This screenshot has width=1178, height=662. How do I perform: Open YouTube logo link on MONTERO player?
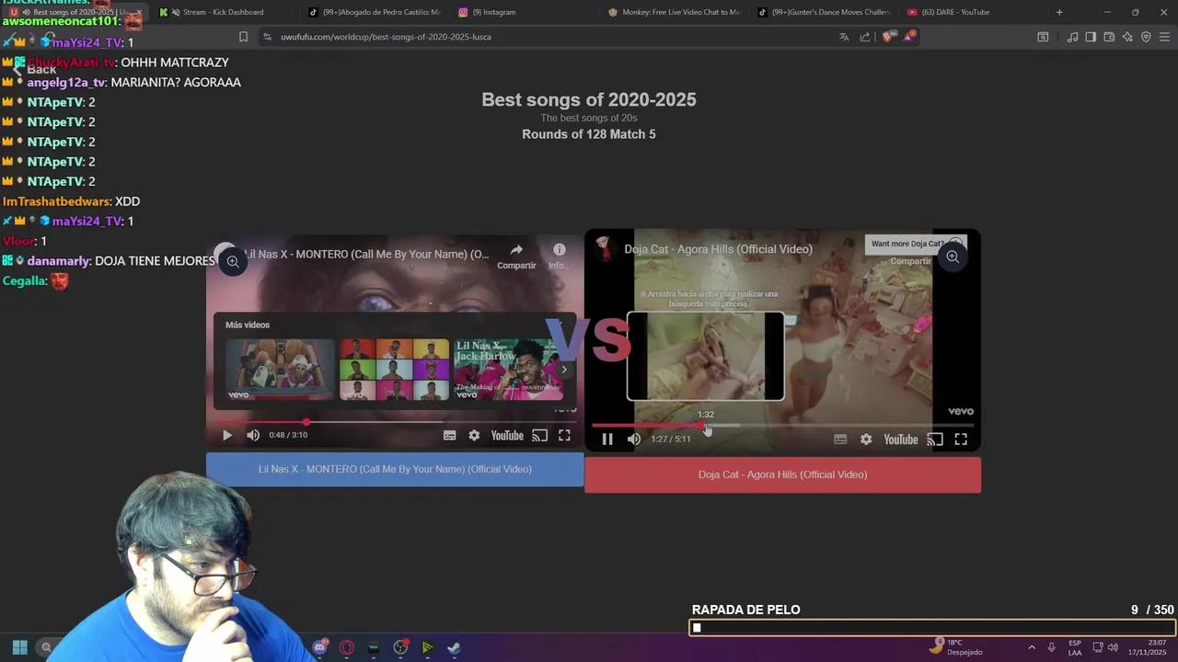pyautogui.click(x=507, y=436)
